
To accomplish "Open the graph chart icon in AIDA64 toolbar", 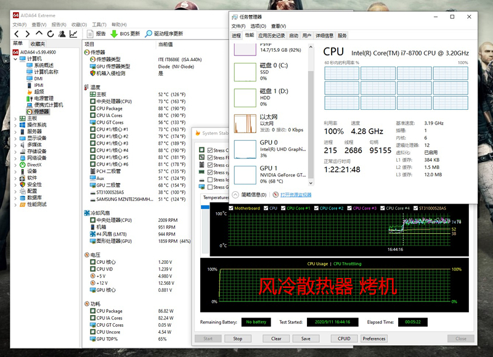I will (74, 34).
